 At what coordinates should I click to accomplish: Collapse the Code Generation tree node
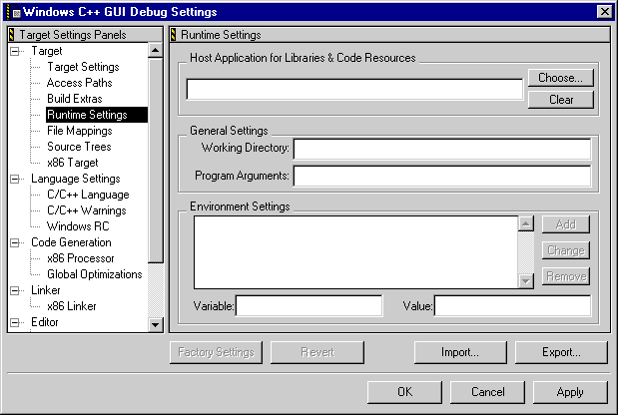point(15,243)
